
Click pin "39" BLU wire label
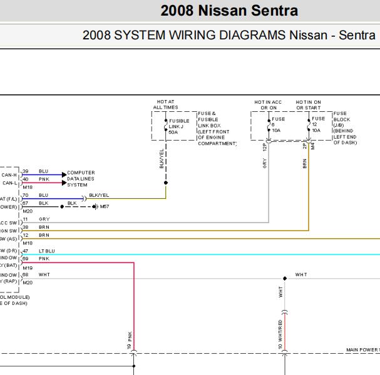[x=36, y=171]
